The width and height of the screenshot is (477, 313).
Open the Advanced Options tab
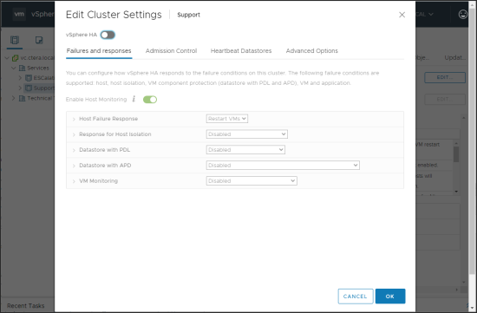click(x=312, y=51)
